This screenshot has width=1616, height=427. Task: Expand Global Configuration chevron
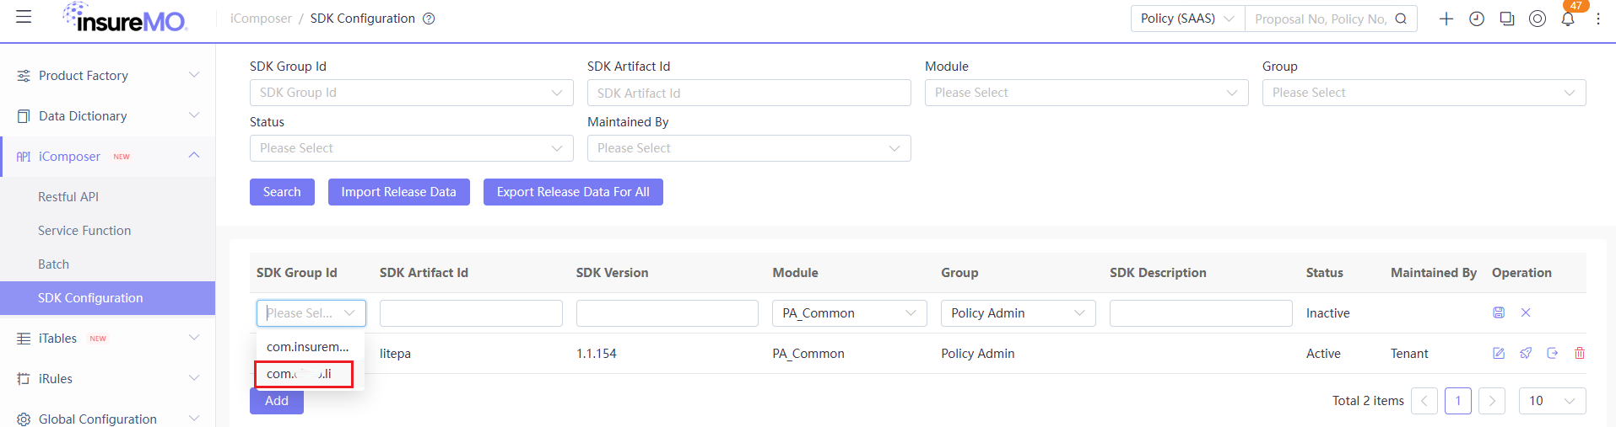point(194,419)
